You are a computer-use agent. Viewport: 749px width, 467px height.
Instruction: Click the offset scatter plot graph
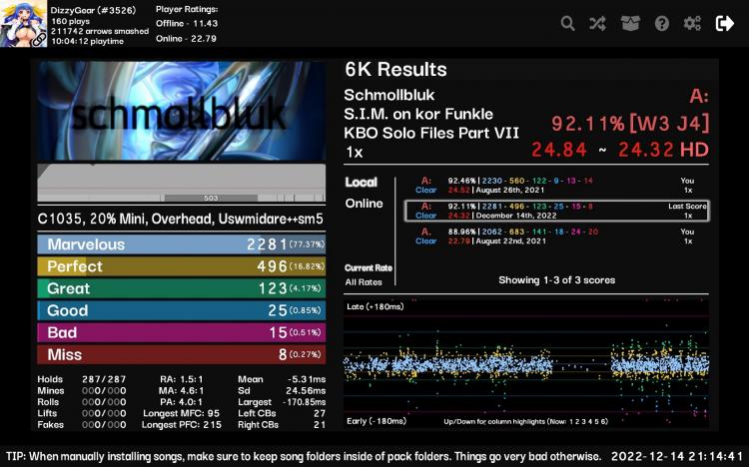tap(526, 363)
